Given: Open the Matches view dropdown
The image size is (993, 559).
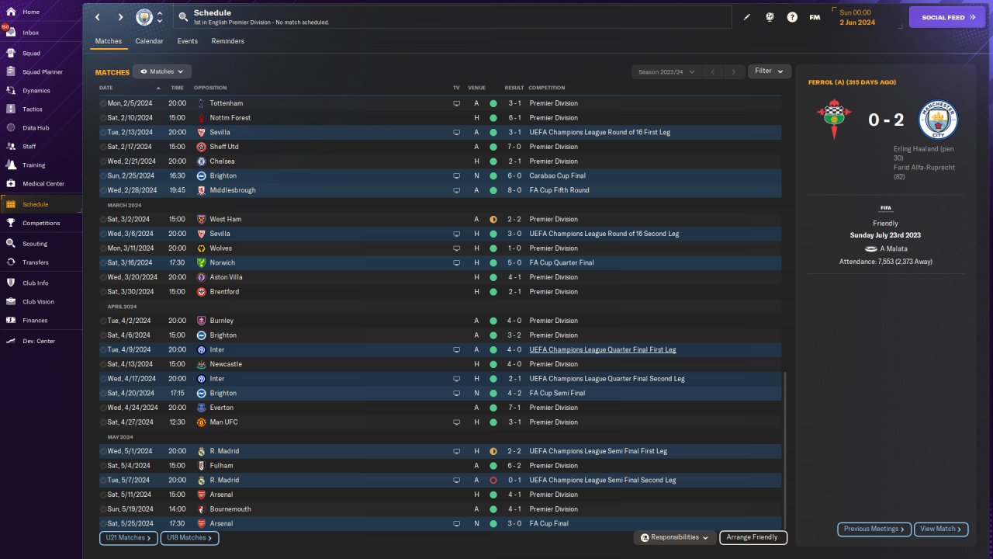Looking at the screenshot, I should coord(162,71).
